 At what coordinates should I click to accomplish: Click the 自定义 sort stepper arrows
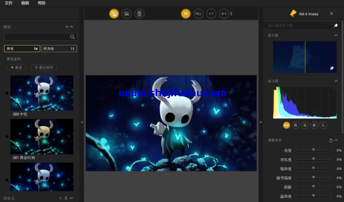tap(66, 198)
